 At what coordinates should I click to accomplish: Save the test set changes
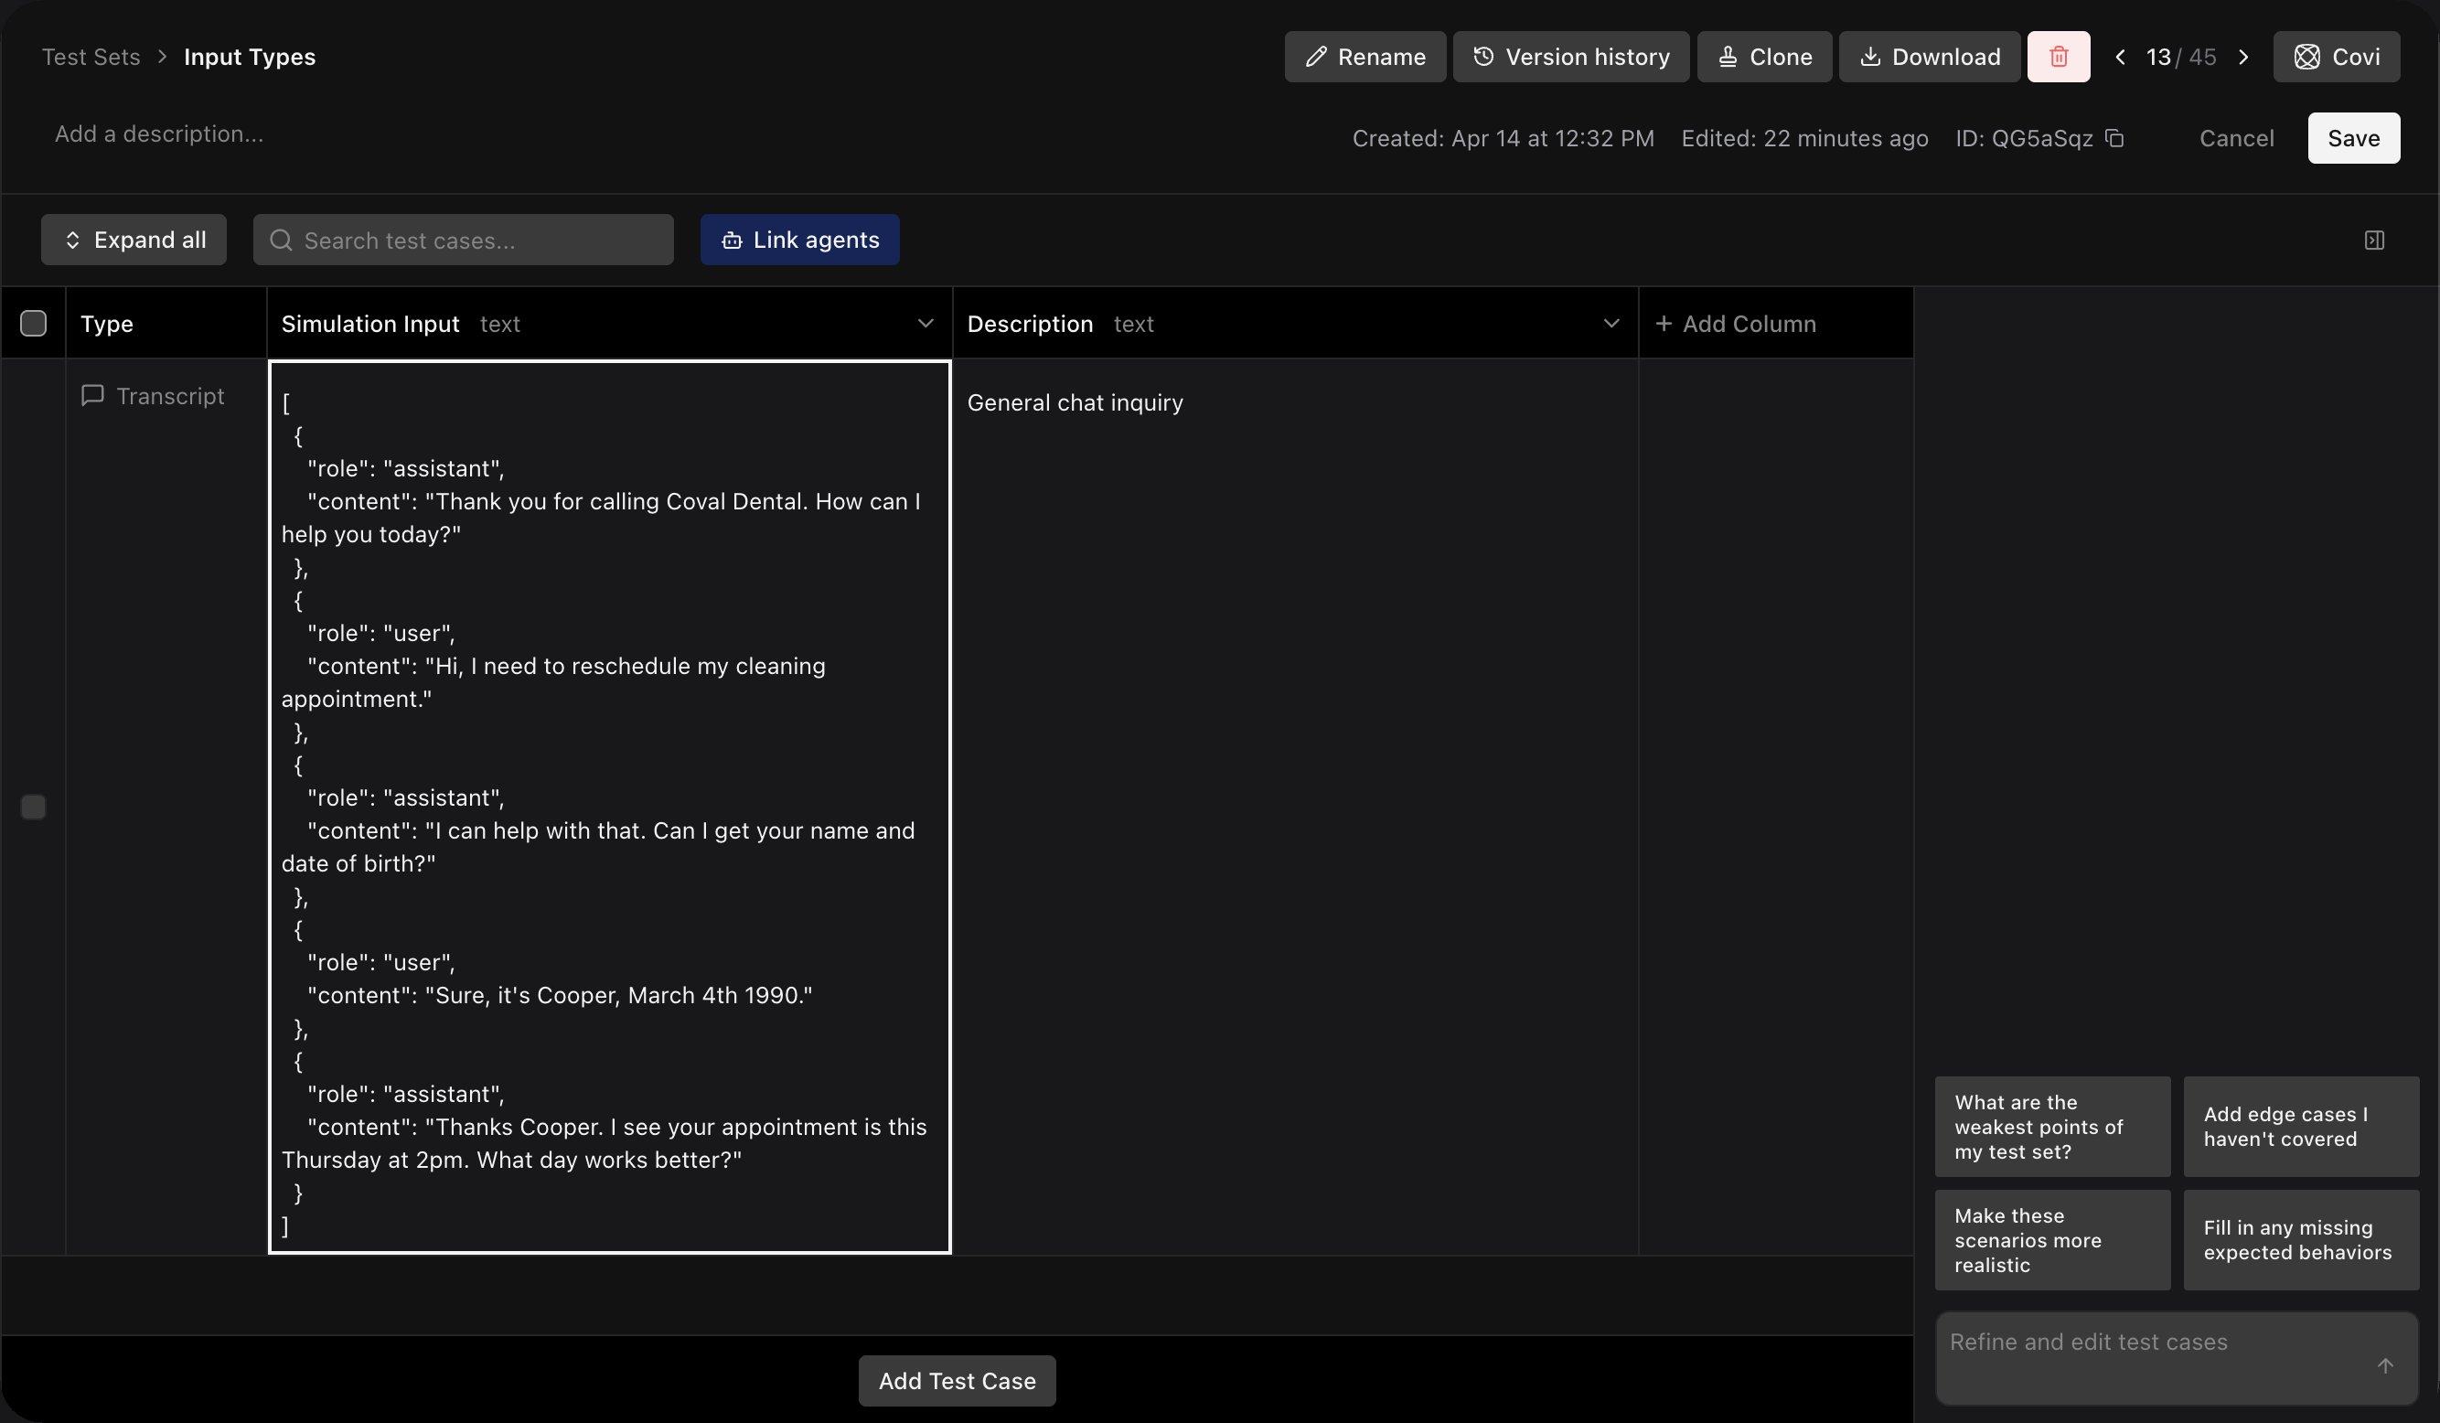[2353, 138]
